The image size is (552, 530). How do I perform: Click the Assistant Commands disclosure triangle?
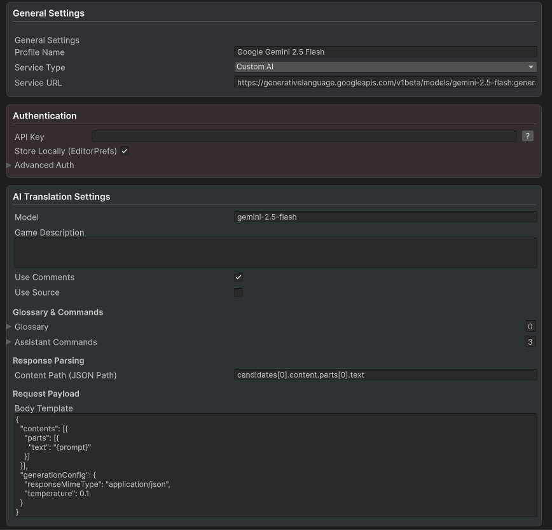8,342
